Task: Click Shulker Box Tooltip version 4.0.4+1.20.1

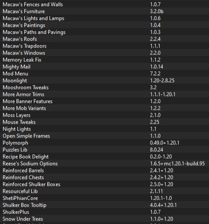Action: pos(163,205)
